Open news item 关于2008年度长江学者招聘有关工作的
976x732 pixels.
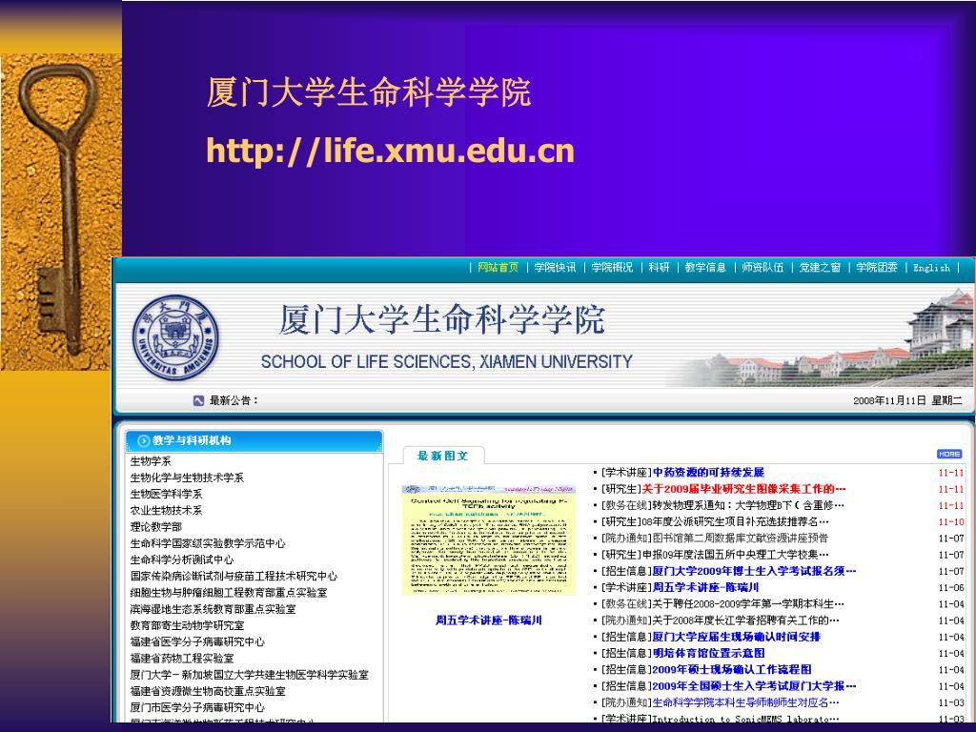[745, 620]
